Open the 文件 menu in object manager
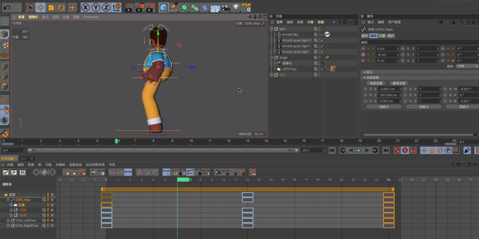The image size is (479, 239). [x=279, y=22]
